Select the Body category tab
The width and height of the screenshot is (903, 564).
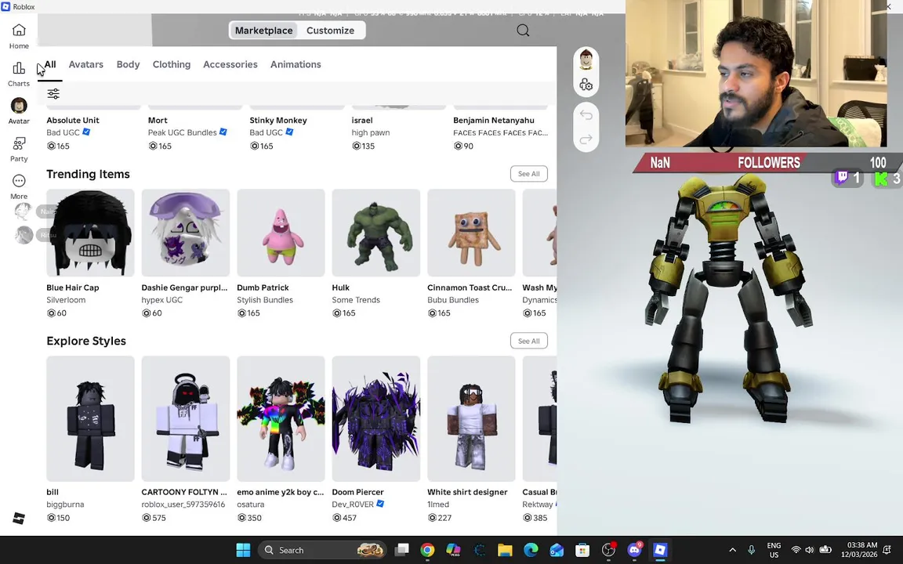pos(128,64)
